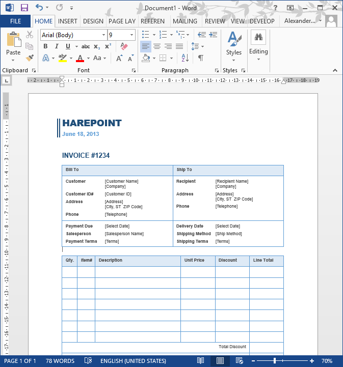Launch the Font dialog box

[x=134, y=70]
